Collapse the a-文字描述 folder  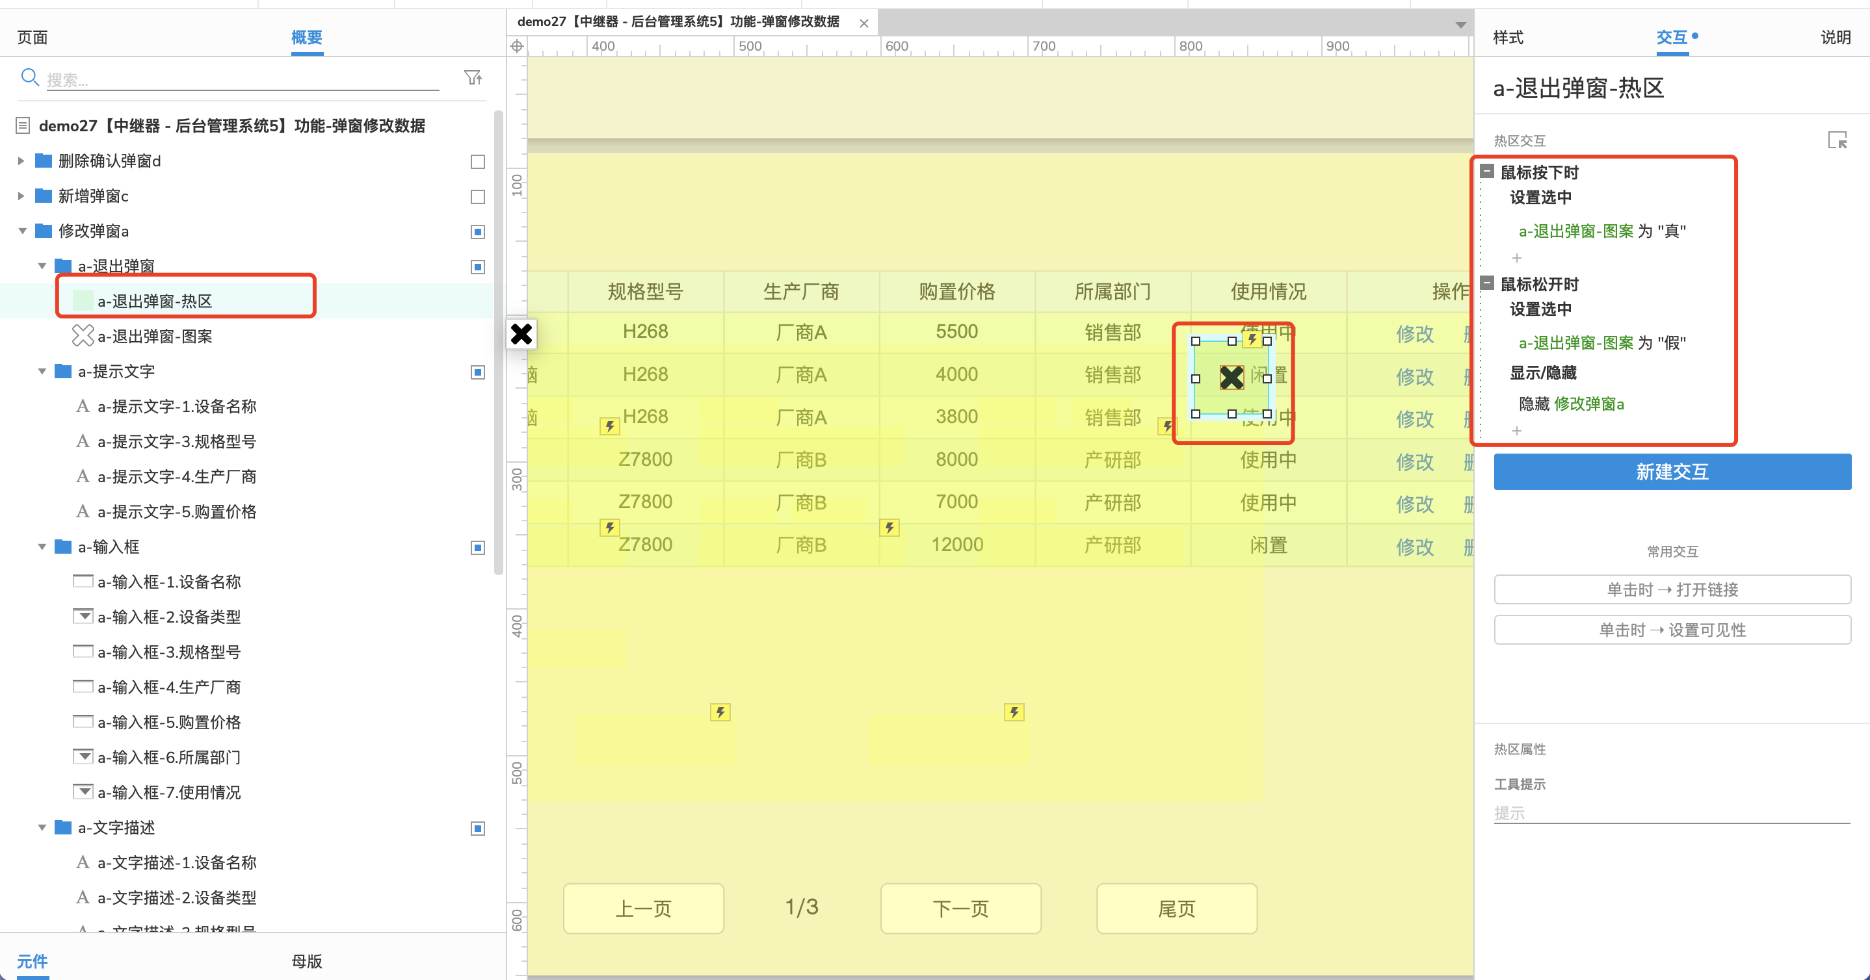coord(42,827)
